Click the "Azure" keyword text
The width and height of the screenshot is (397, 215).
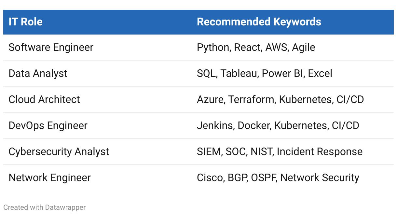pos(210,99)
